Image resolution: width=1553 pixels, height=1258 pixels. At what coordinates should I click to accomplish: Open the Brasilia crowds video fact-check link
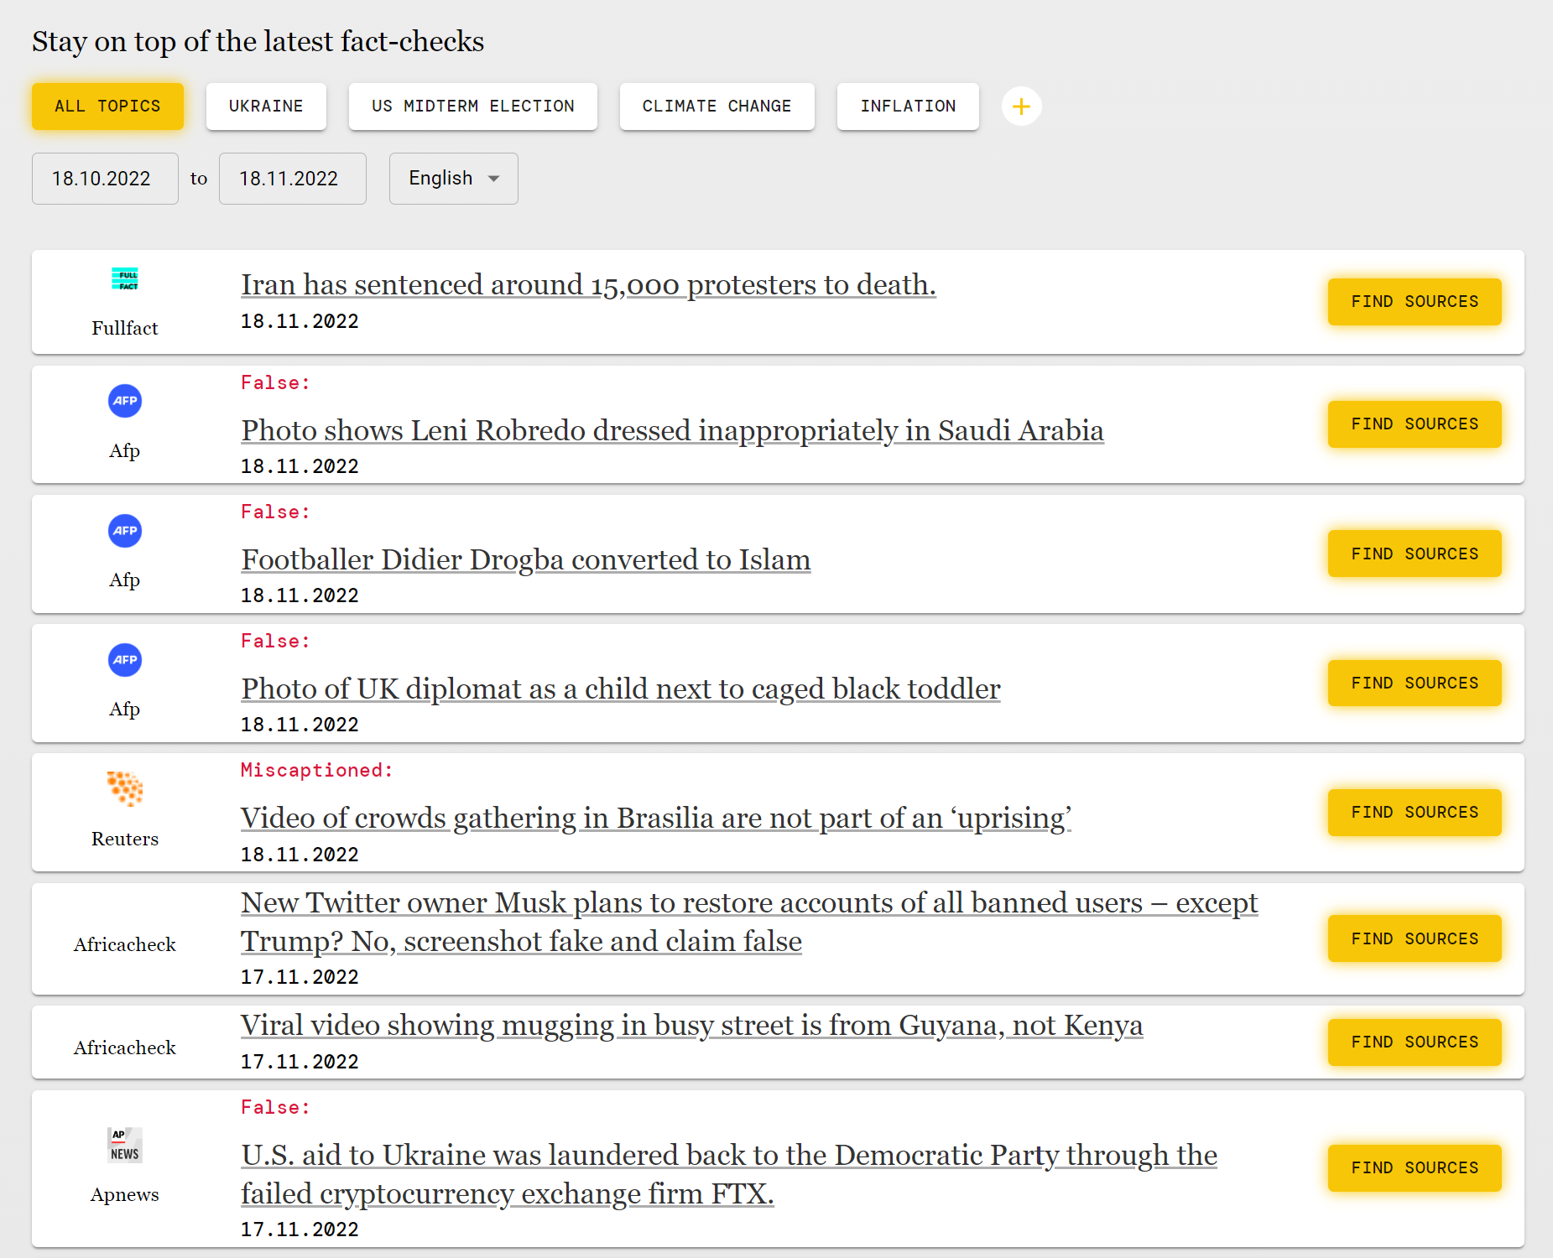[656, 819]
